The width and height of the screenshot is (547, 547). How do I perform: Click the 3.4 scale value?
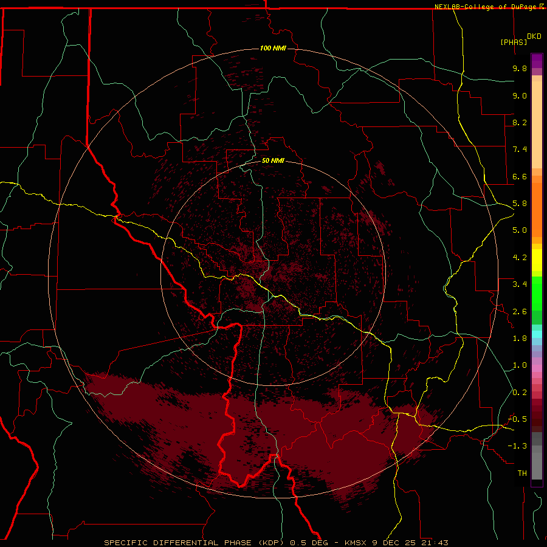[520, 284]
